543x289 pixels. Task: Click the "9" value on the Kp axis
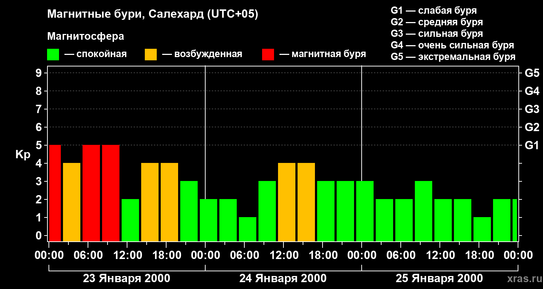tap(39, 73)
